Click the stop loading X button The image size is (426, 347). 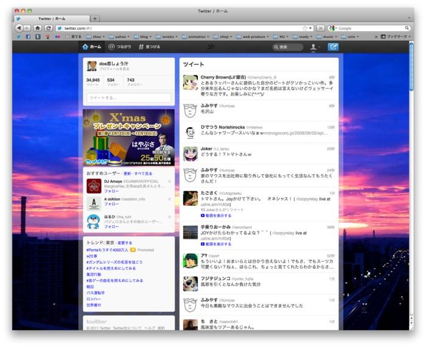point(321,28)
